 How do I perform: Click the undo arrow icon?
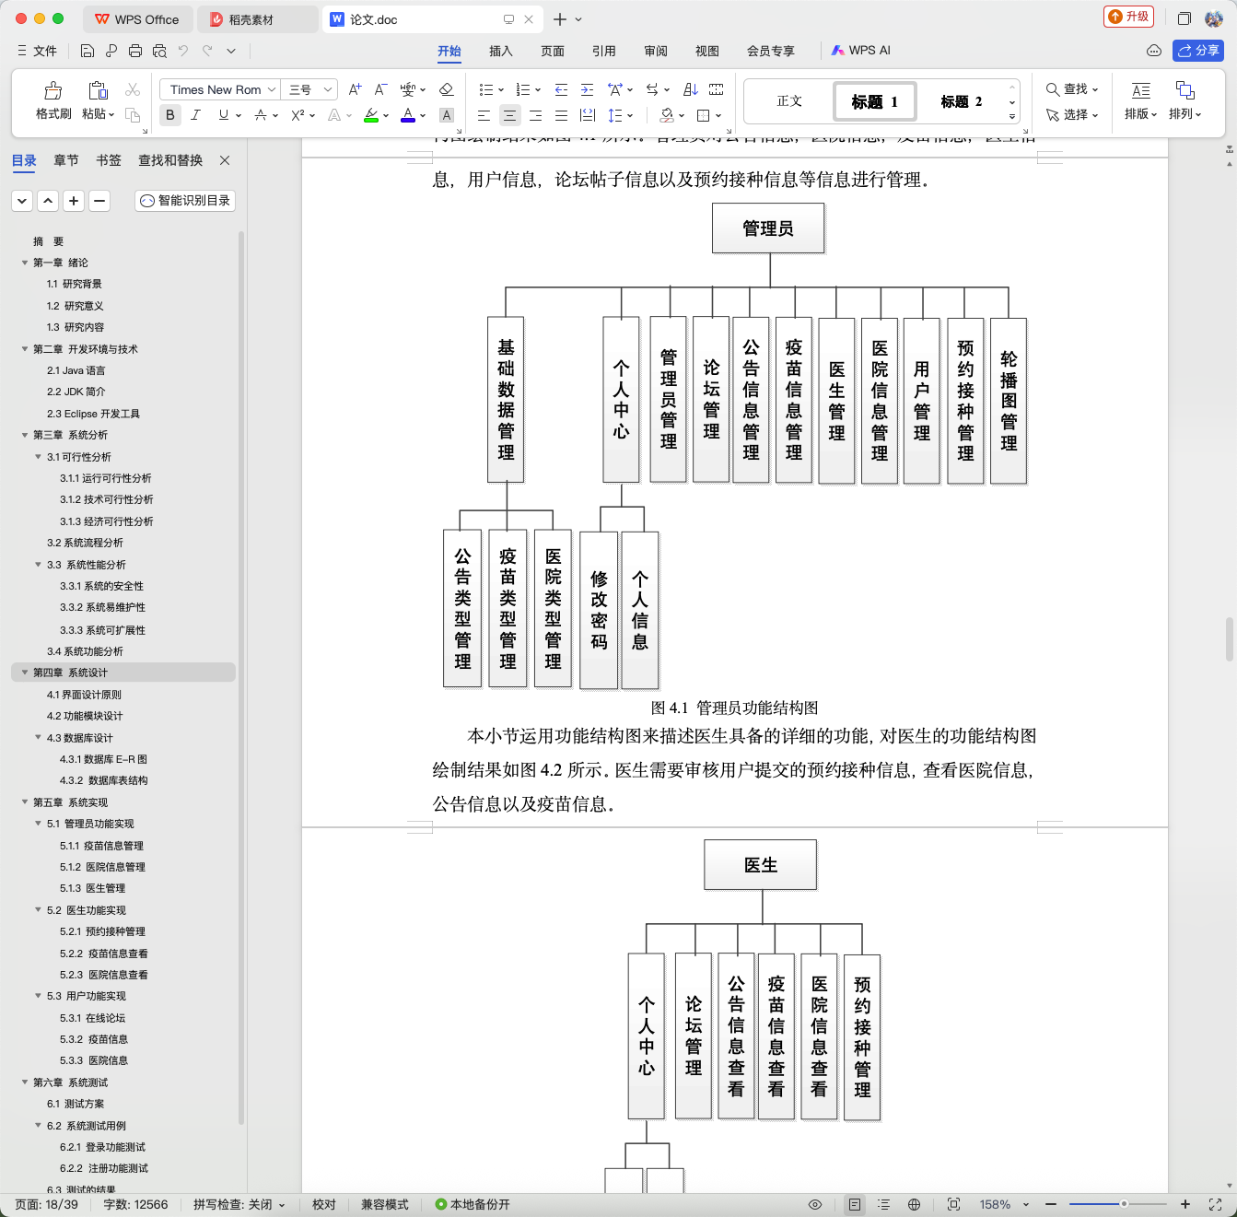point(183,51)
